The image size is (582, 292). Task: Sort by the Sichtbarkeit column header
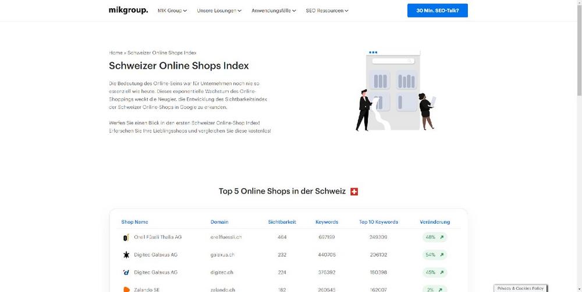[282, 222]
